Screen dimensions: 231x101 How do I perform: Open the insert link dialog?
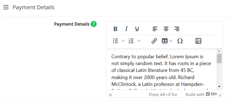point(154,41)
